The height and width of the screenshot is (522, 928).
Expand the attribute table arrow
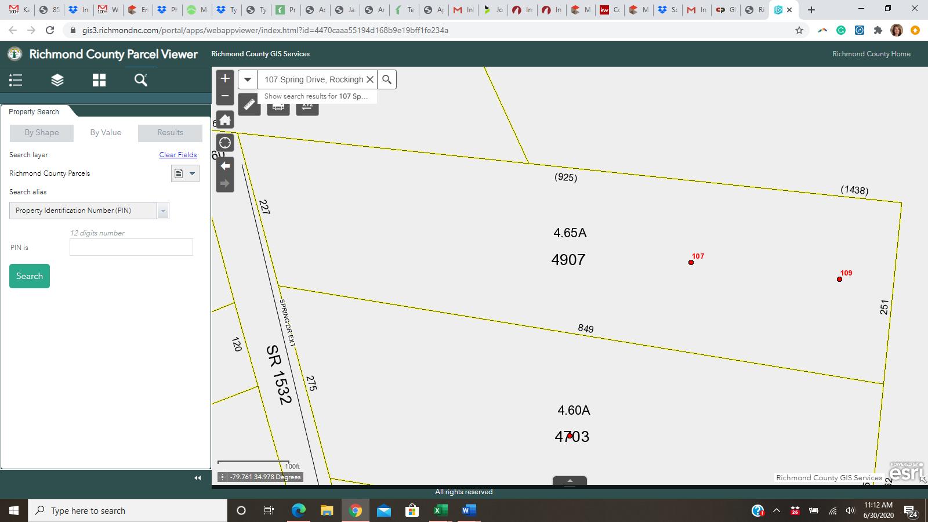coord(570,481)
